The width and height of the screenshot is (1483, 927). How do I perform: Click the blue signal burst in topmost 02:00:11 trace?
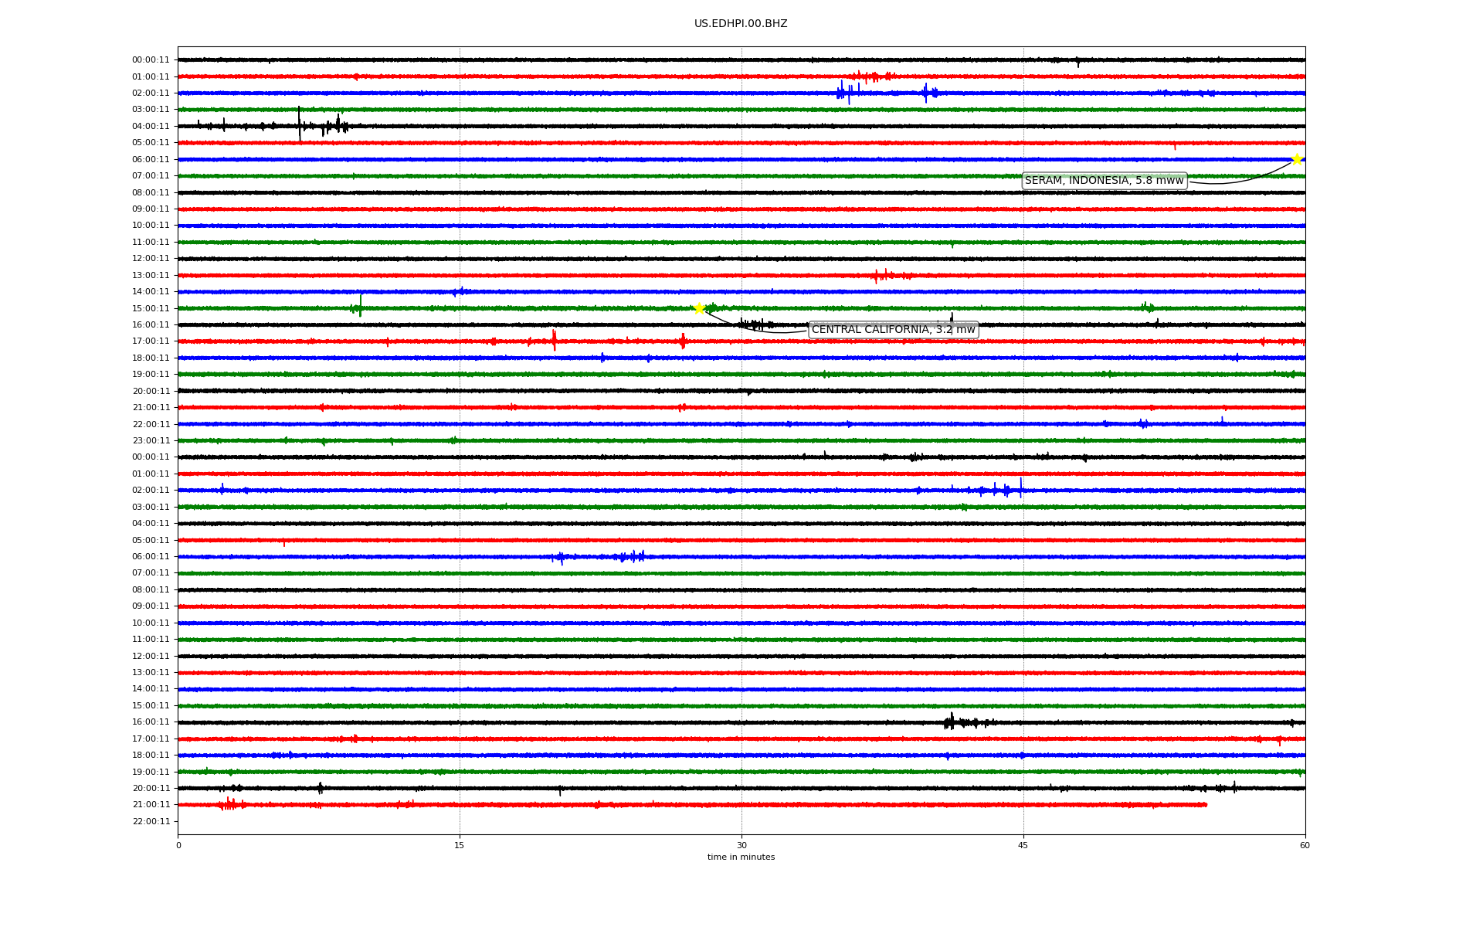pyautogui.click(x=845, y=93)
